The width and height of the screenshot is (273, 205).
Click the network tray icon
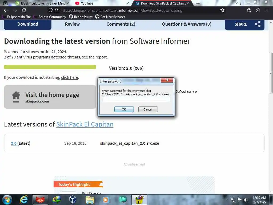(x=233, y=200)
